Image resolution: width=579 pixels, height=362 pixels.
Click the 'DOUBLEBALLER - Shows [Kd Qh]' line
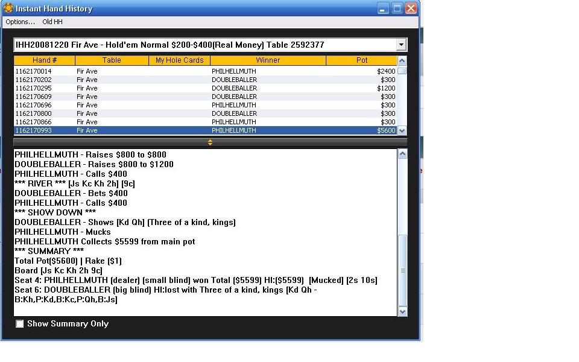(x=125, y=223)
